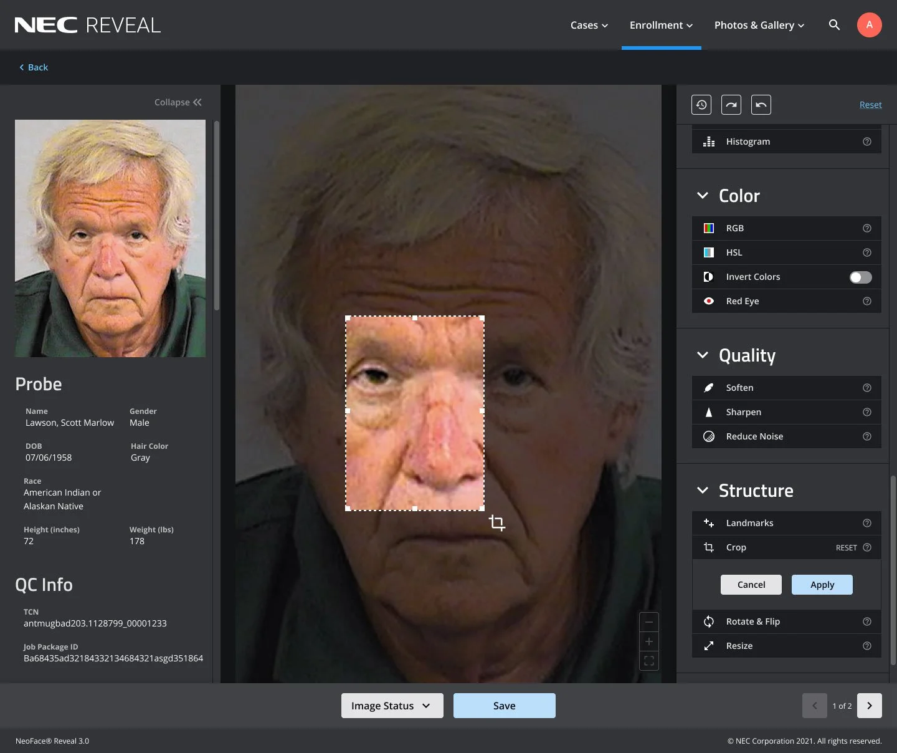Image resolution: width=897 pixels, height=753 pixels.
Task: Open the Histogram tool
Action: point(787,141)
